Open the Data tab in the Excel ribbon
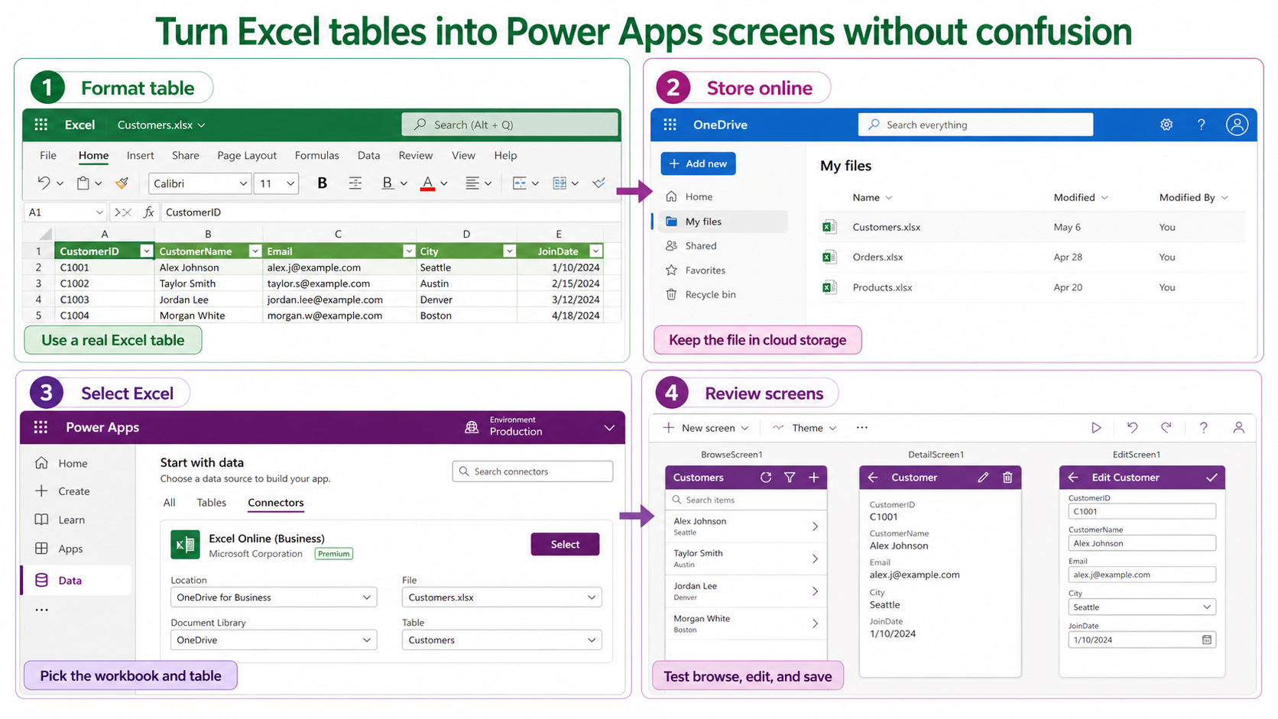Screen dimensions: 1278x719 pos(368,155)
